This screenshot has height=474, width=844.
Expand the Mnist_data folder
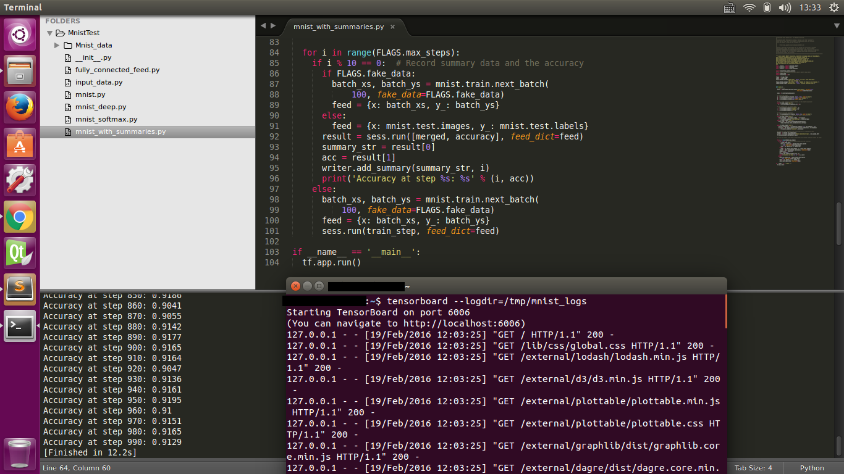click(57, 45)
